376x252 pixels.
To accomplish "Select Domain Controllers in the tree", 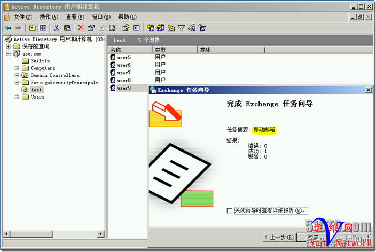I will click(x=55, y=75).
